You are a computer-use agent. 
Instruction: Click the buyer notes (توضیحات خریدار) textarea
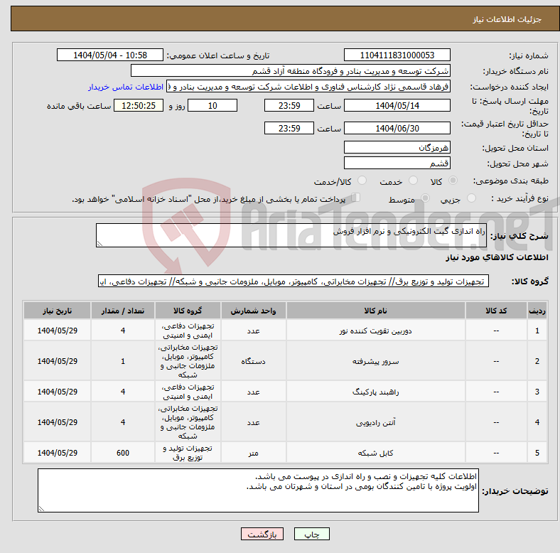tap(258, 490)
